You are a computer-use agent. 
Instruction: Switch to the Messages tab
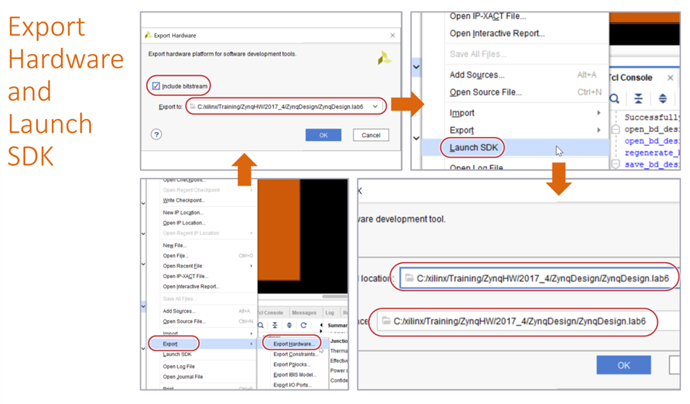(304, 312)
